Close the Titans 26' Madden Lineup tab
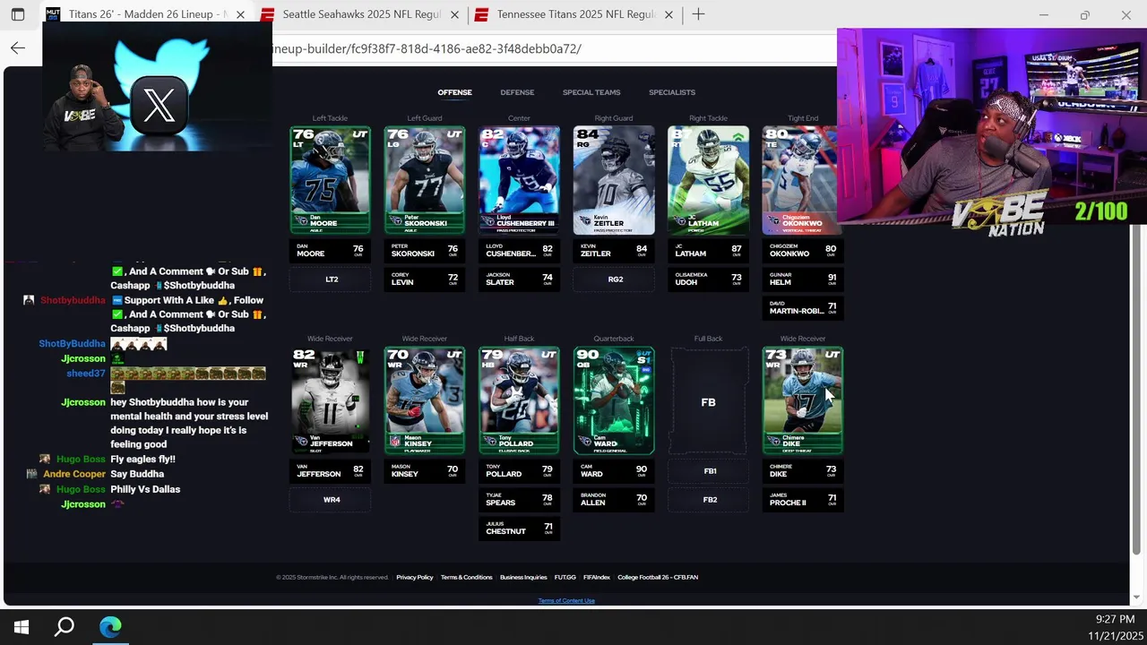This screenshot has width=1147, height=645. (240, 14)
